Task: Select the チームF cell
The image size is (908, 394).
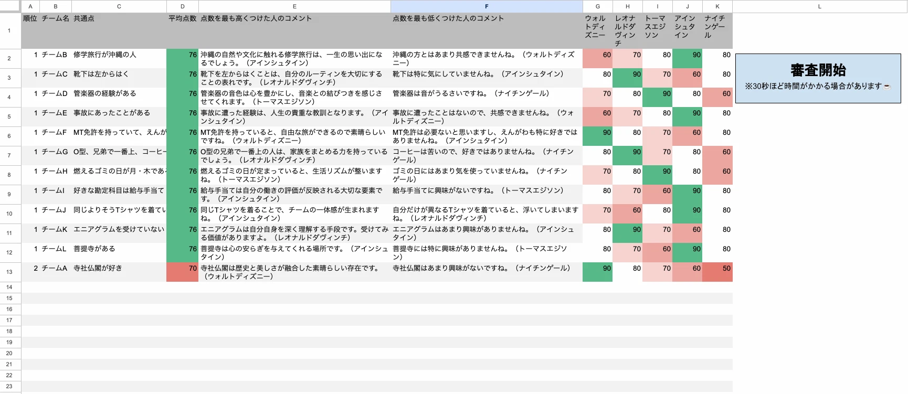Action: (x=56, y=136)
